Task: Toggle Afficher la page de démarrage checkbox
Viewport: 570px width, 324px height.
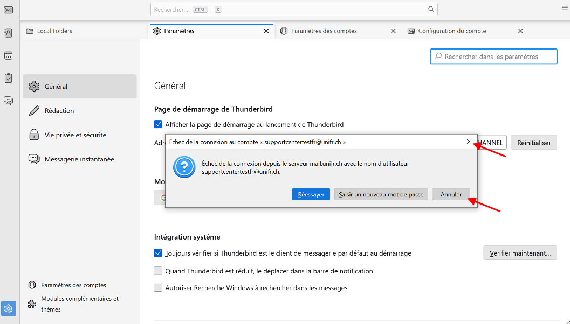Action: tap(158, 124)
